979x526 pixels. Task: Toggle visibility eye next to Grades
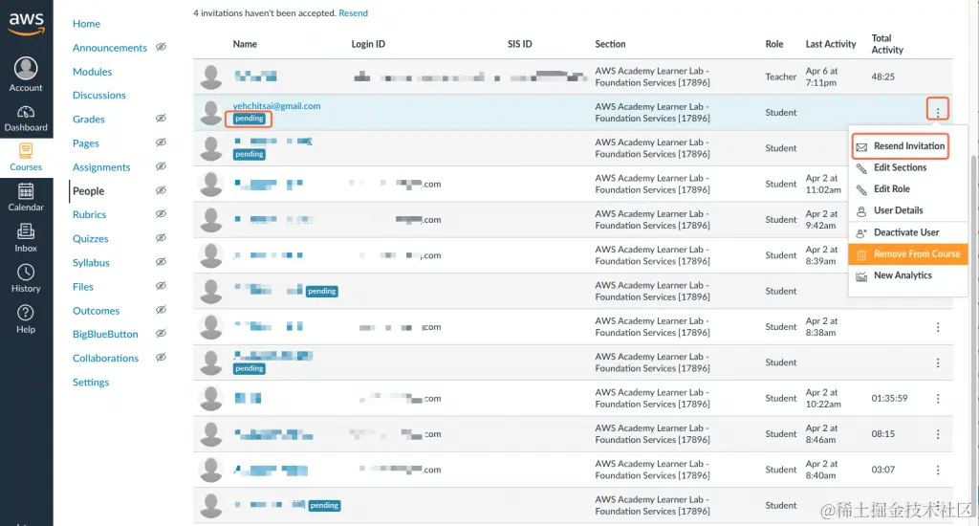coord(161,118)
